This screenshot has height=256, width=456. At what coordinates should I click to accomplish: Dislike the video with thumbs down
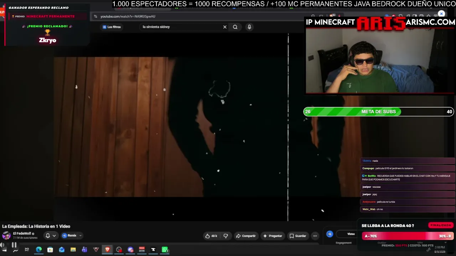pos(226,236)
